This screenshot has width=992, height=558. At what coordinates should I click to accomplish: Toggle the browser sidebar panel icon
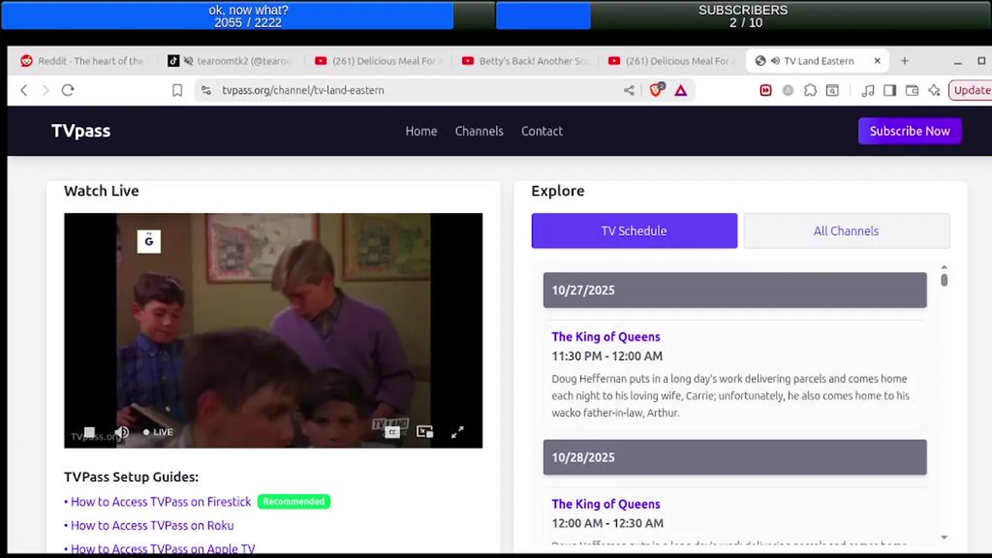coord(890,91)
